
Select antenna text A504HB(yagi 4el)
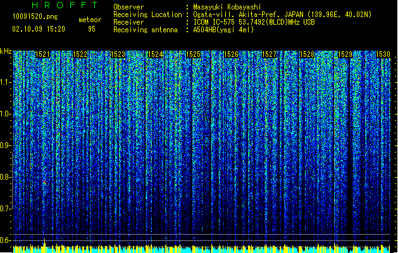(223, 30)
